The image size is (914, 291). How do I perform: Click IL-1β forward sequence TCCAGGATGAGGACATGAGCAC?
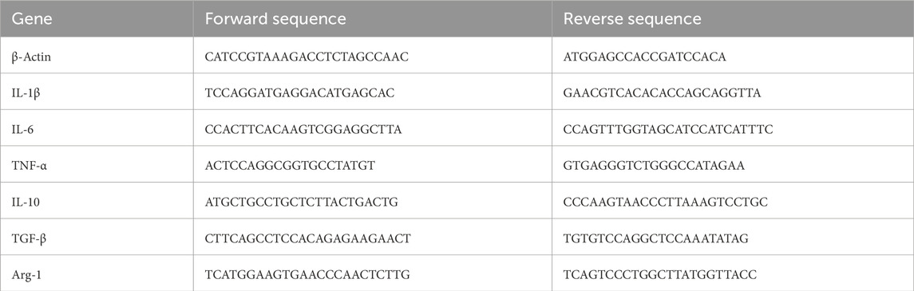[x=299, y=93]
